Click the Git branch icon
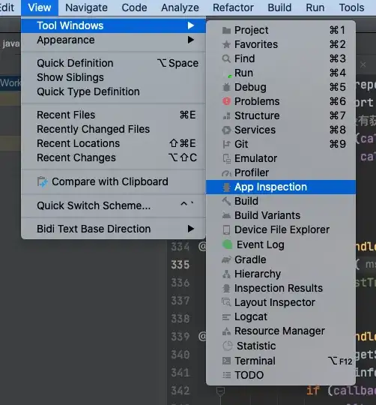The width and height of the screenshot is (376, 405). [x=226, y=144]
